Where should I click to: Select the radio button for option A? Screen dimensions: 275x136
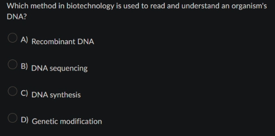click(x=12, y=38)
